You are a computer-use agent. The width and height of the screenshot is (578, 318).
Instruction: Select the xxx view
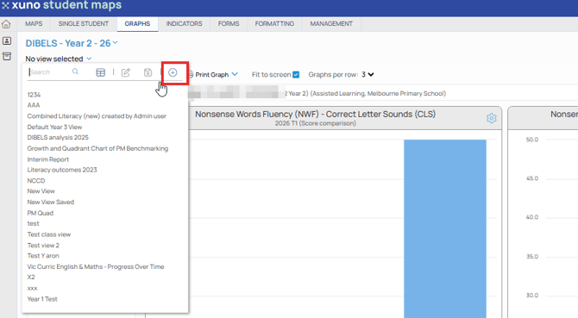[x=33, y=288]
